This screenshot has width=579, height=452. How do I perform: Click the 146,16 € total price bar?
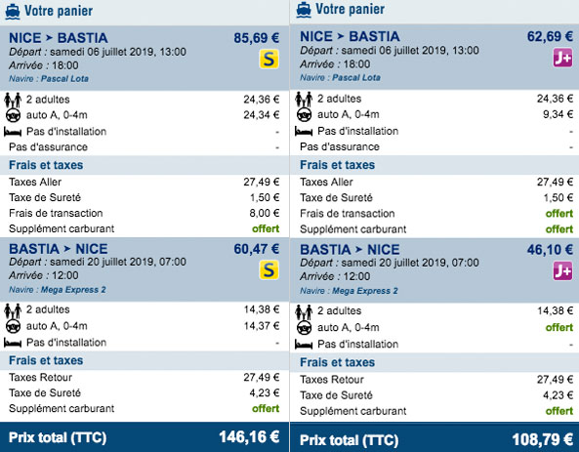145,437
